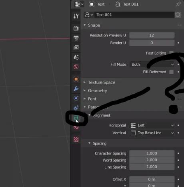Animate Vertical alignment with its dot

[x=178, y=133]
